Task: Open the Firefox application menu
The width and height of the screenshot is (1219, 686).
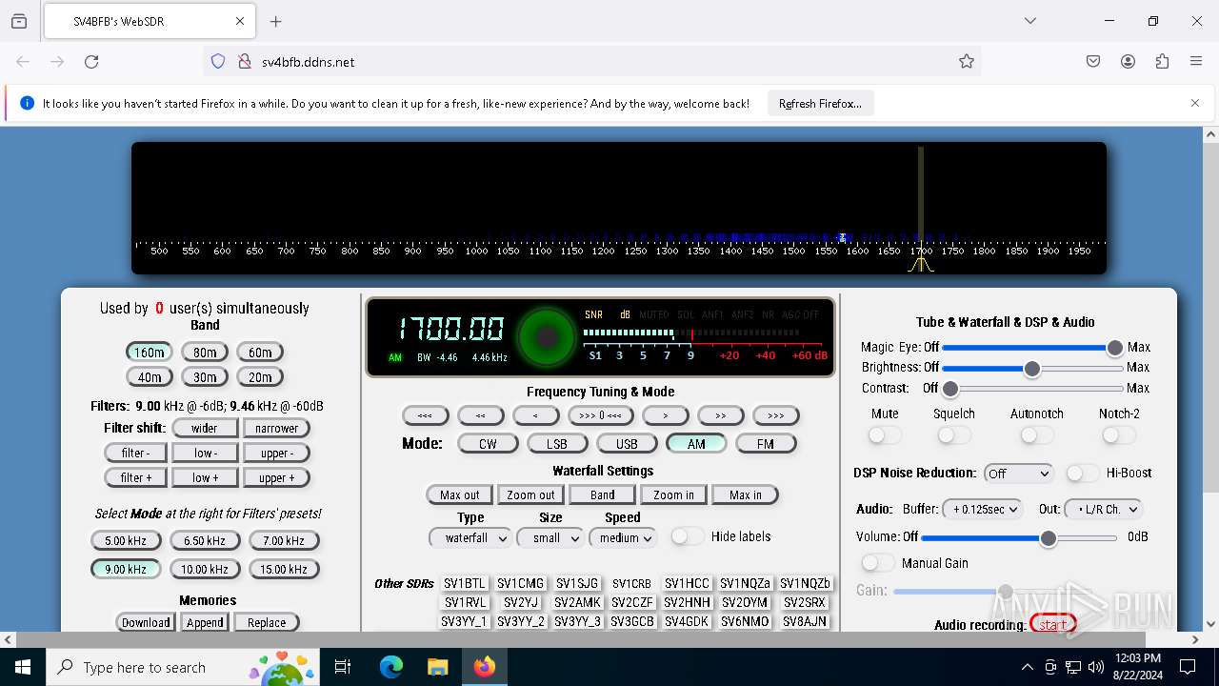Action: pos(1196,62)
